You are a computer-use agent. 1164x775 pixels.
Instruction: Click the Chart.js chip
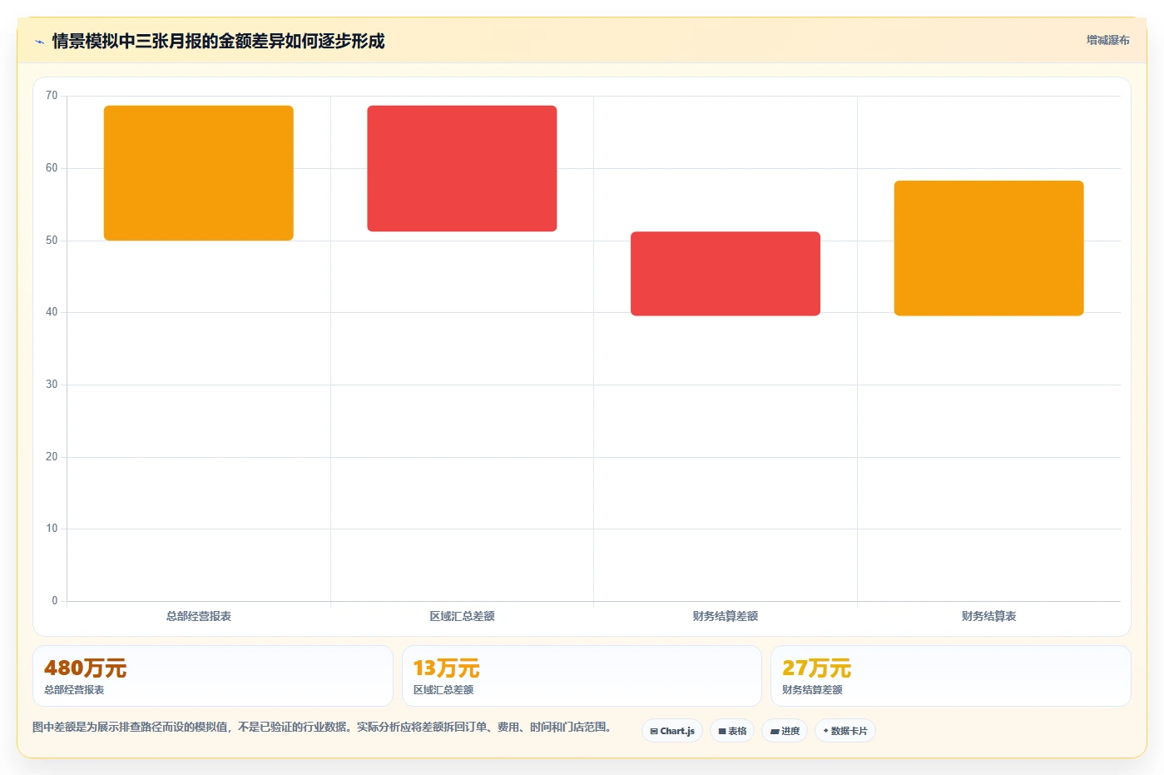click(x=672, y=731)
